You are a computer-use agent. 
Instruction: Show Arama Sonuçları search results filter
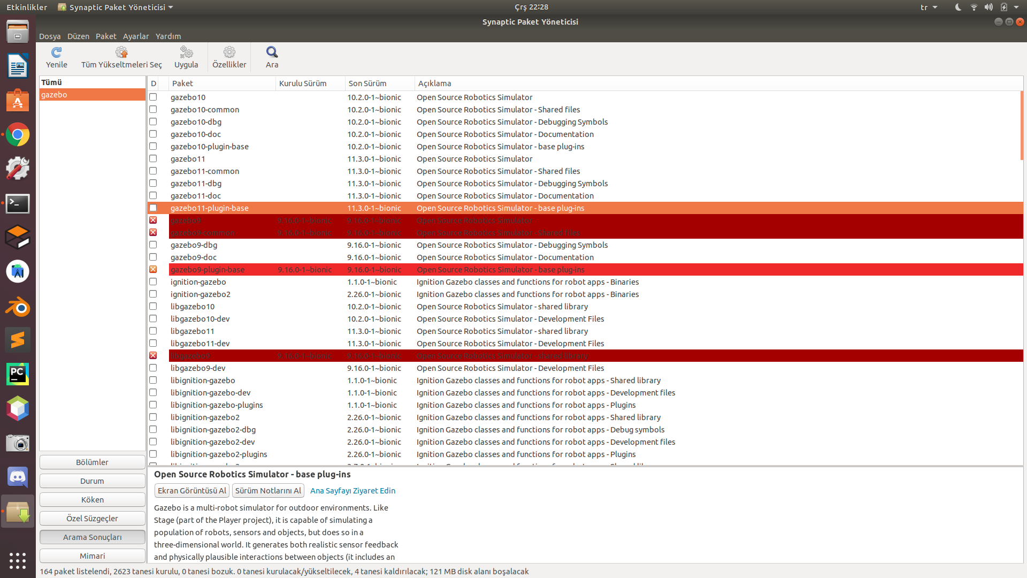coord(92,537)
